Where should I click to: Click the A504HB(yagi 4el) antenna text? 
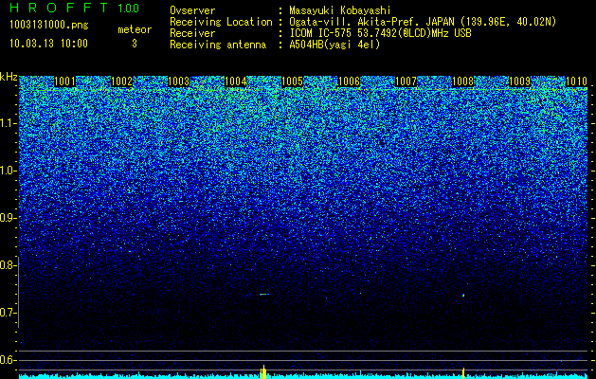[x=334, y=45]
